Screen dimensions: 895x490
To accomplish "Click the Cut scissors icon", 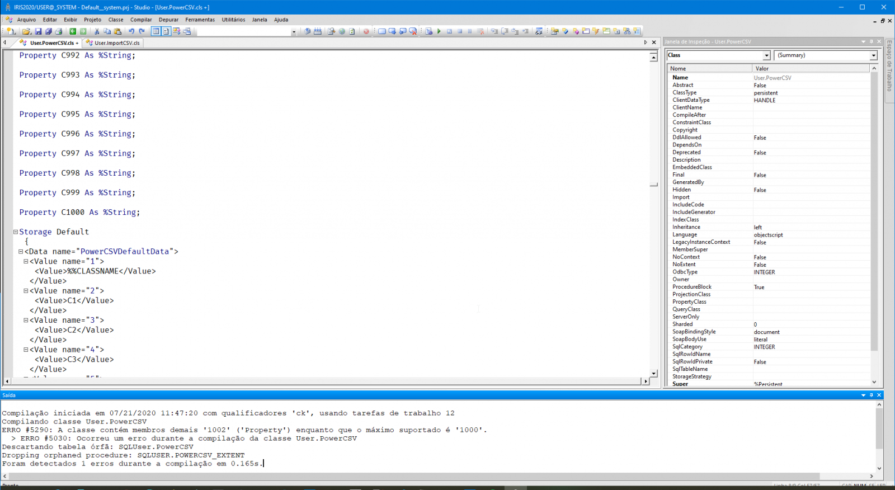I will pyautogui.click(x=97, y=31).
